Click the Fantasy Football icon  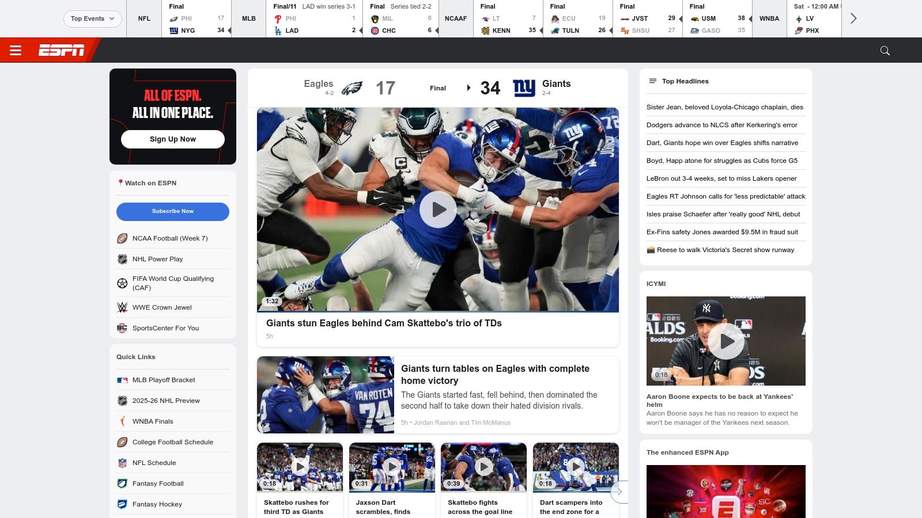point(122,483)
